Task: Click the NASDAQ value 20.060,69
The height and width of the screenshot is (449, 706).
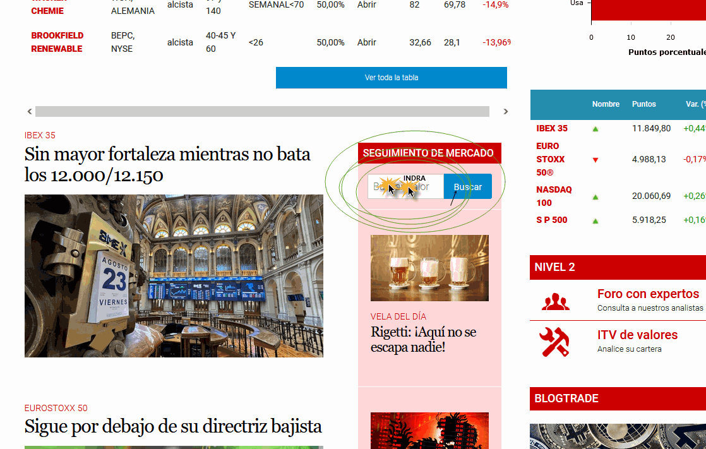Action: 651,196
